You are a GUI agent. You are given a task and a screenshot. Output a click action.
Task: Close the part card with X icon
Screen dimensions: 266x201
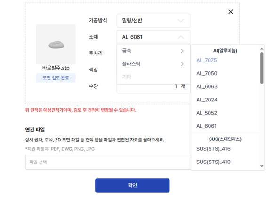coord(231,12)
